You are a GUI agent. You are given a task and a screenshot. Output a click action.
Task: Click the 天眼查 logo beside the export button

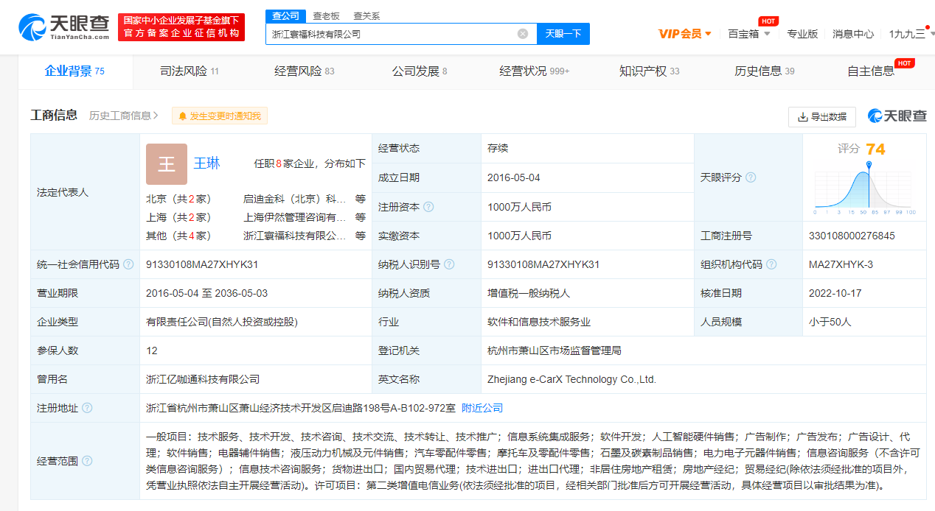pos(897,116)
